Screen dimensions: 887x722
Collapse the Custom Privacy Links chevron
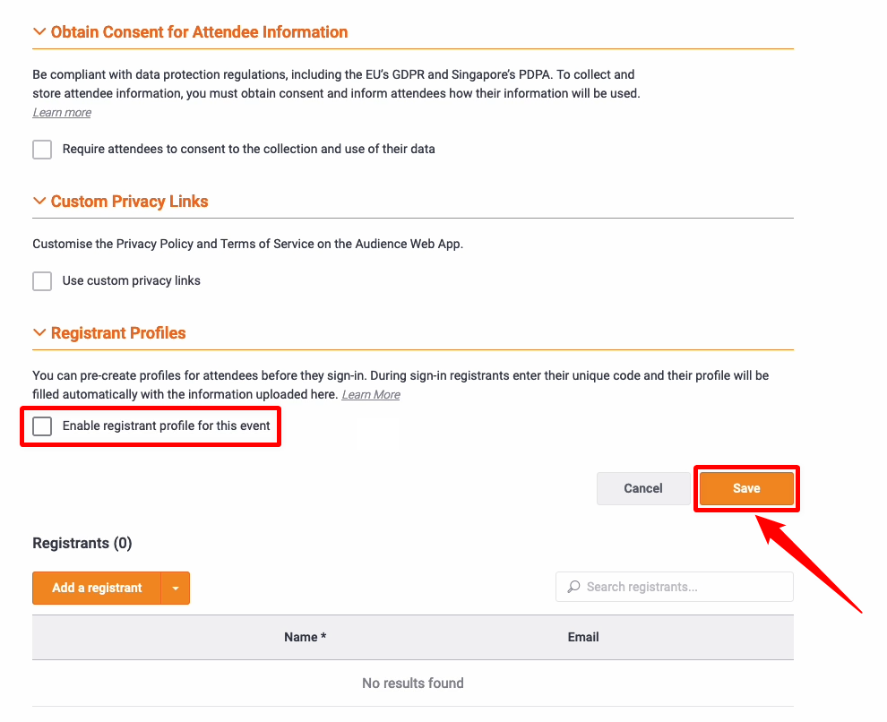[39, 202]
